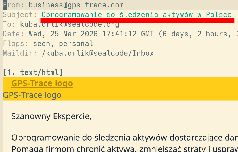
Task: Click the "To:" header label
Action: 9,24
